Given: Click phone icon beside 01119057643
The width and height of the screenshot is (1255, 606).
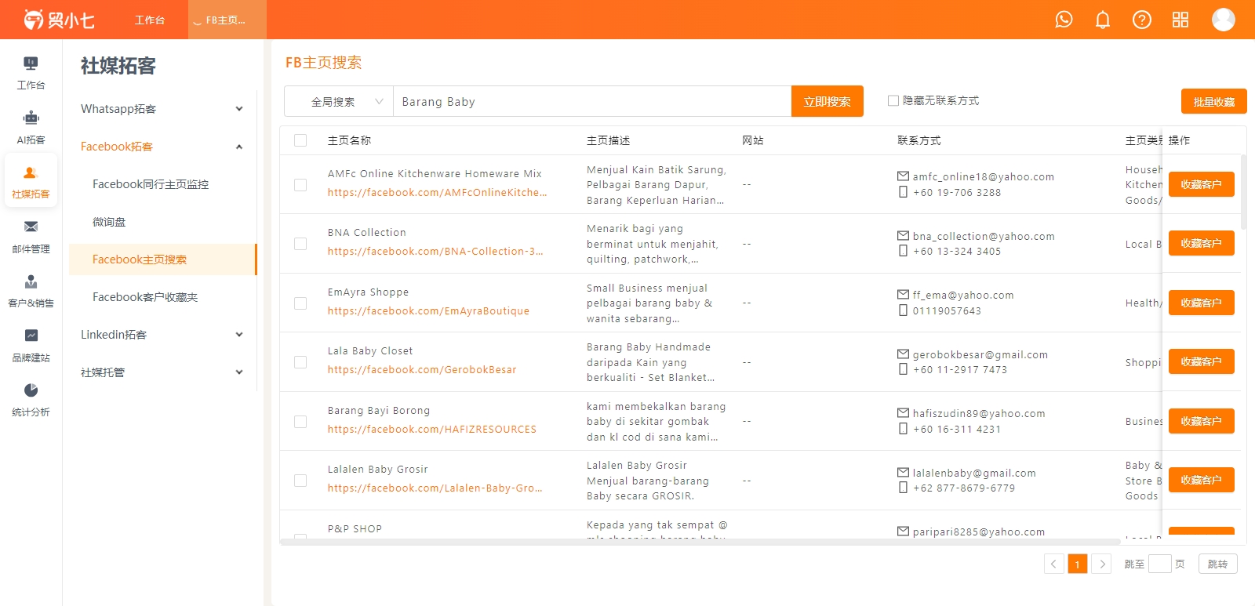Looking at the screenshot, I should (x=903, y=310).
